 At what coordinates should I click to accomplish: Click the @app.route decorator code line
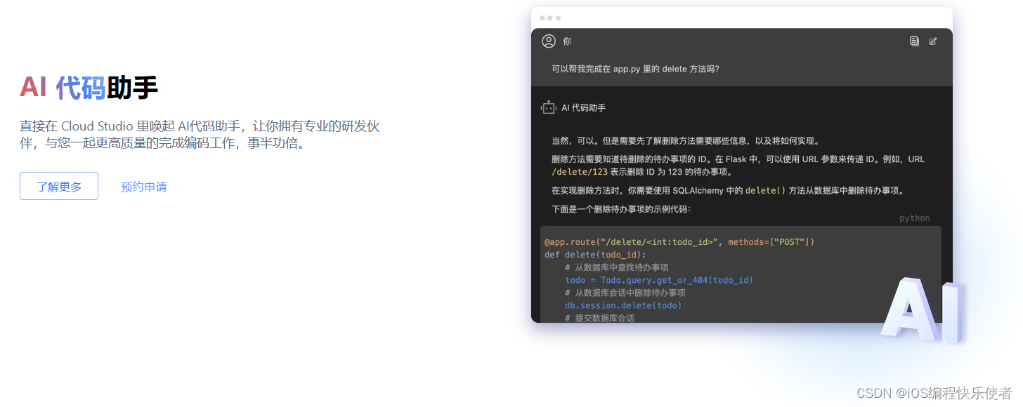(x=679, y=241)
